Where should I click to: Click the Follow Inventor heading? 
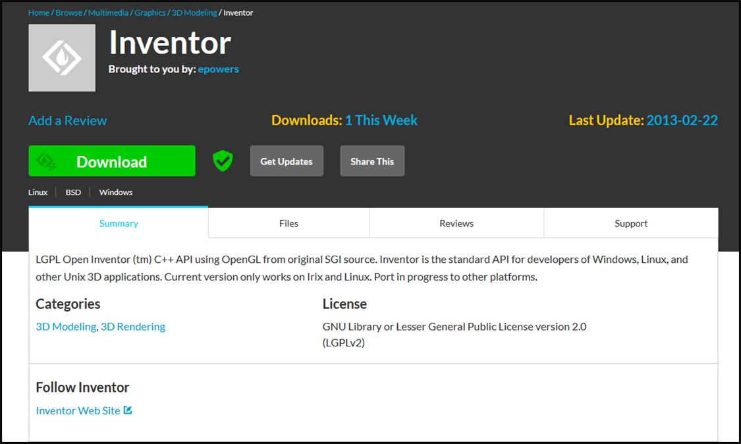(x=83, y=387)
